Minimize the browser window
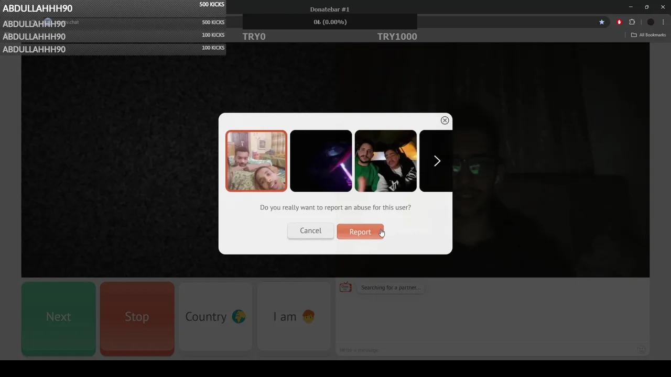Viewport: 671px width, 377px height. [631, 7]
